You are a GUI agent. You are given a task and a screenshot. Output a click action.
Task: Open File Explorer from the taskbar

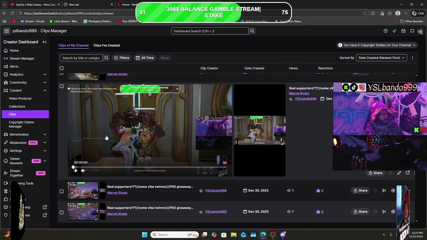pos(234,235)
